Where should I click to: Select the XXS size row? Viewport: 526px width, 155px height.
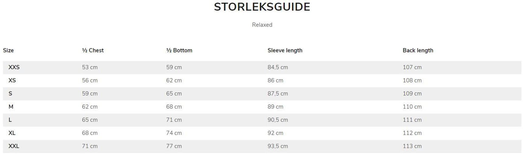(14, 67)
